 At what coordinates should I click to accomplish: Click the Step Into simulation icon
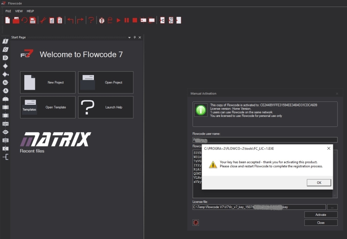tap(143, 20)
